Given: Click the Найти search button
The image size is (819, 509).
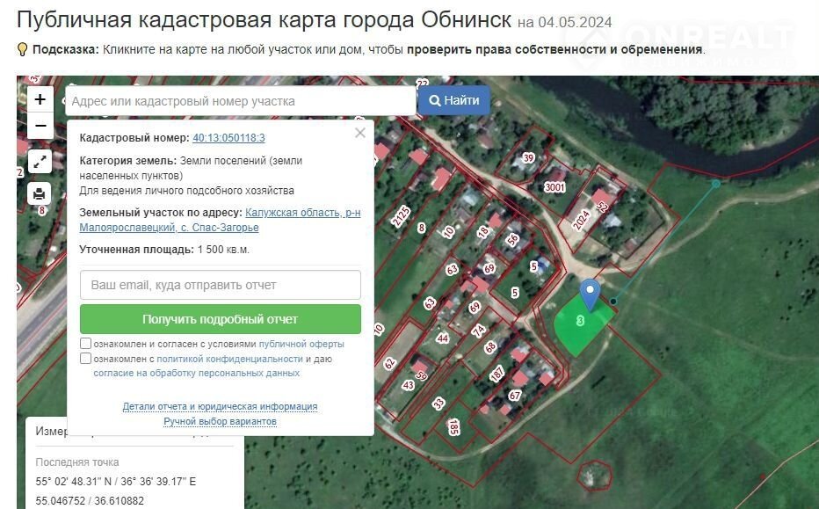Looking at the screenshot, I should (x=453, y=100).
